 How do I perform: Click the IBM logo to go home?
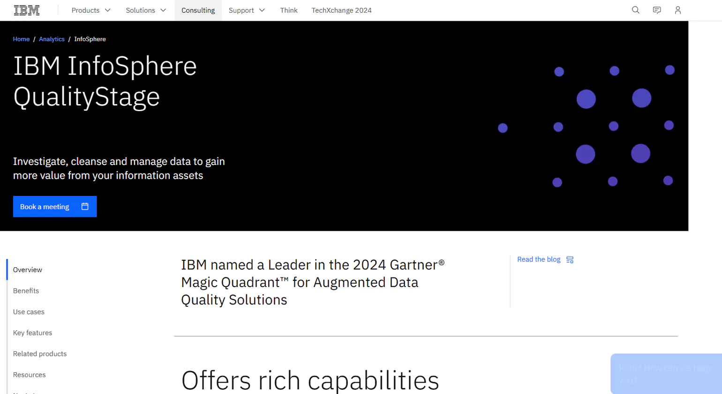click(26, 9)
